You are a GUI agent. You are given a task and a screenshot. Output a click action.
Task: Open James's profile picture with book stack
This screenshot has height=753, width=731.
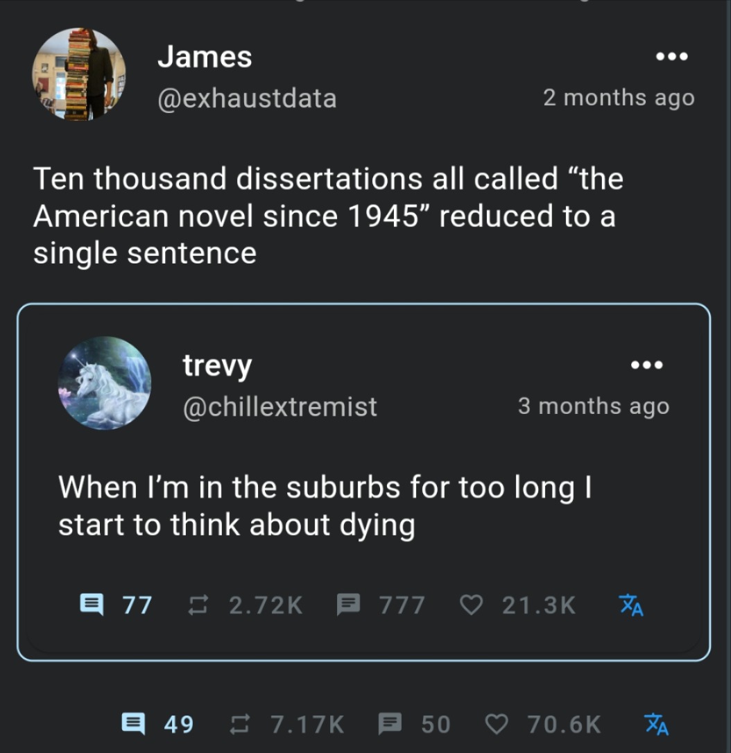click(x=78, y=75)
